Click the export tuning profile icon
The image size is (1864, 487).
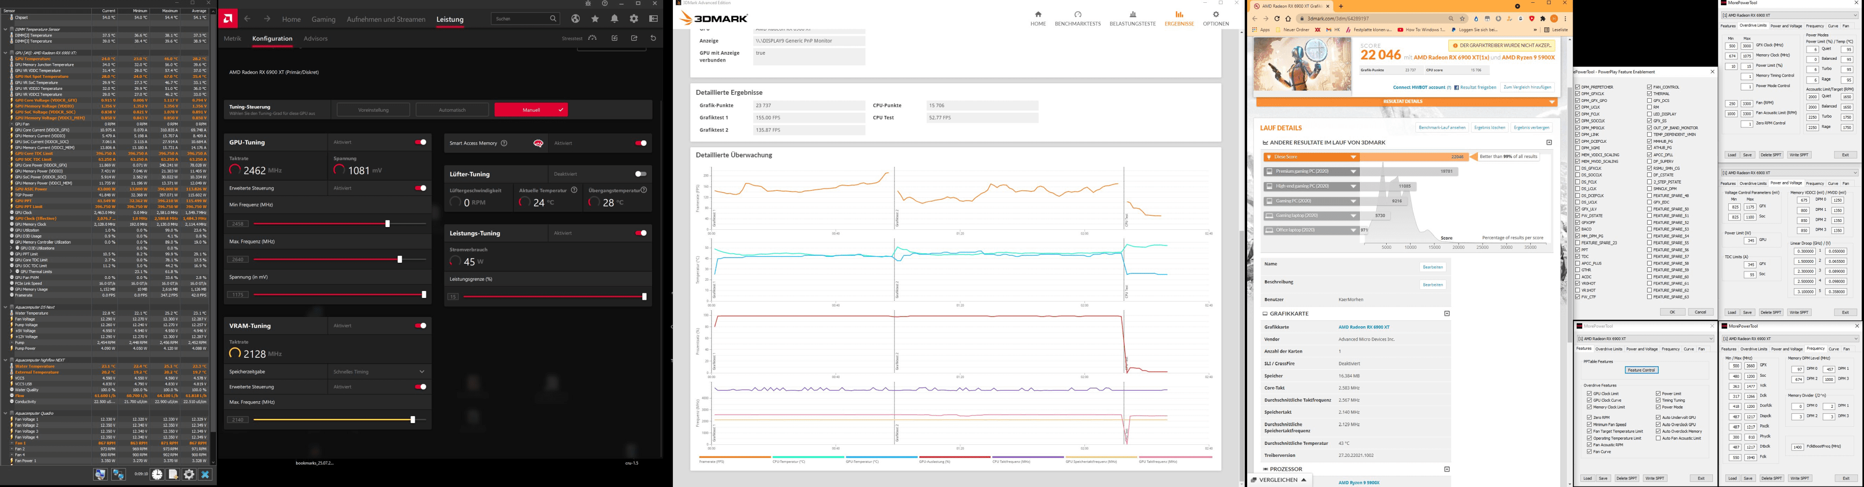point(634,38)
